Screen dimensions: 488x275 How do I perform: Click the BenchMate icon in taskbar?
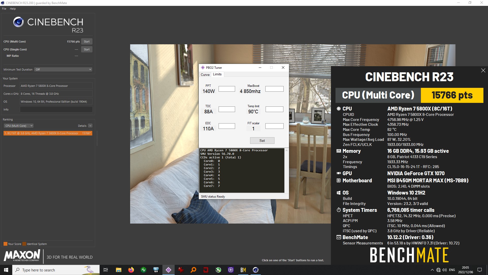point(243,270)
